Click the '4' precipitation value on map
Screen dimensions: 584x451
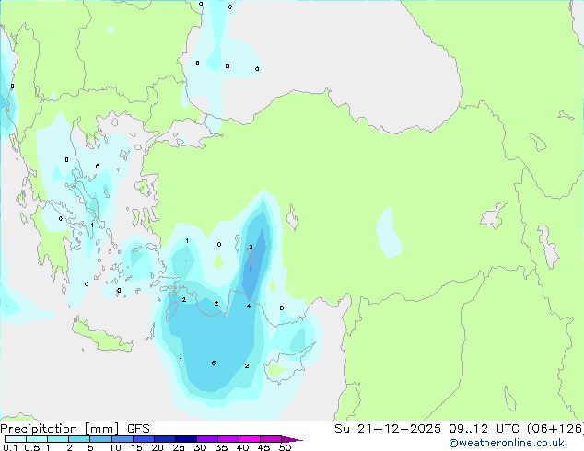[249, 306]
